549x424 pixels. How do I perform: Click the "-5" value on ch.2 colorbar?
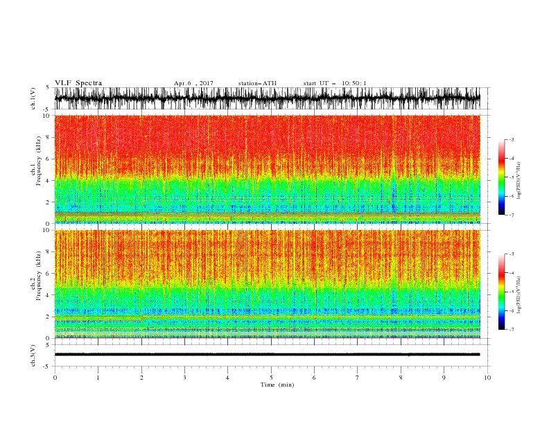point(511,292)
